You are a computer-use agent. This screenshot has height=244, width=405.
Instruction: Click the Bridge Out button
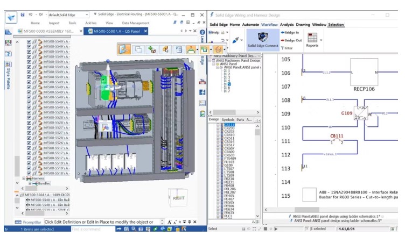[x=291, y=40]
